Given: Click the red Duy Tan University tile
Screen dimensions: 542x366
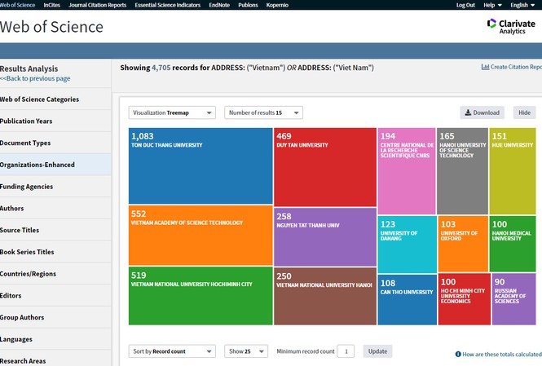Looking at the screenshot, I should pos(325,167).
